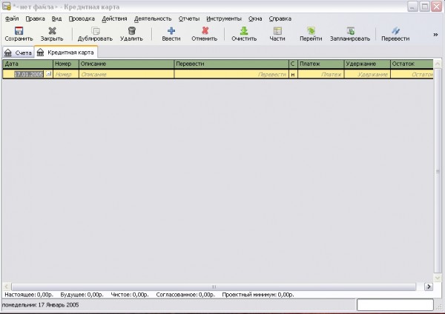Click the Будущее: 0,00р. balance text

(82, 295)
